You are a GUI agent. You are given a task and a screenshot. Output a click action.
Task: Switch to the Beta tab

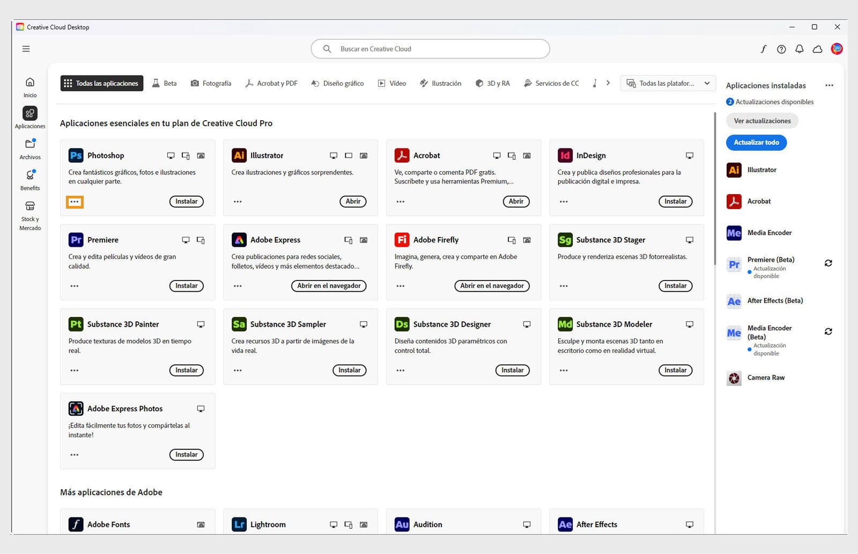click(x=164, y=83)
